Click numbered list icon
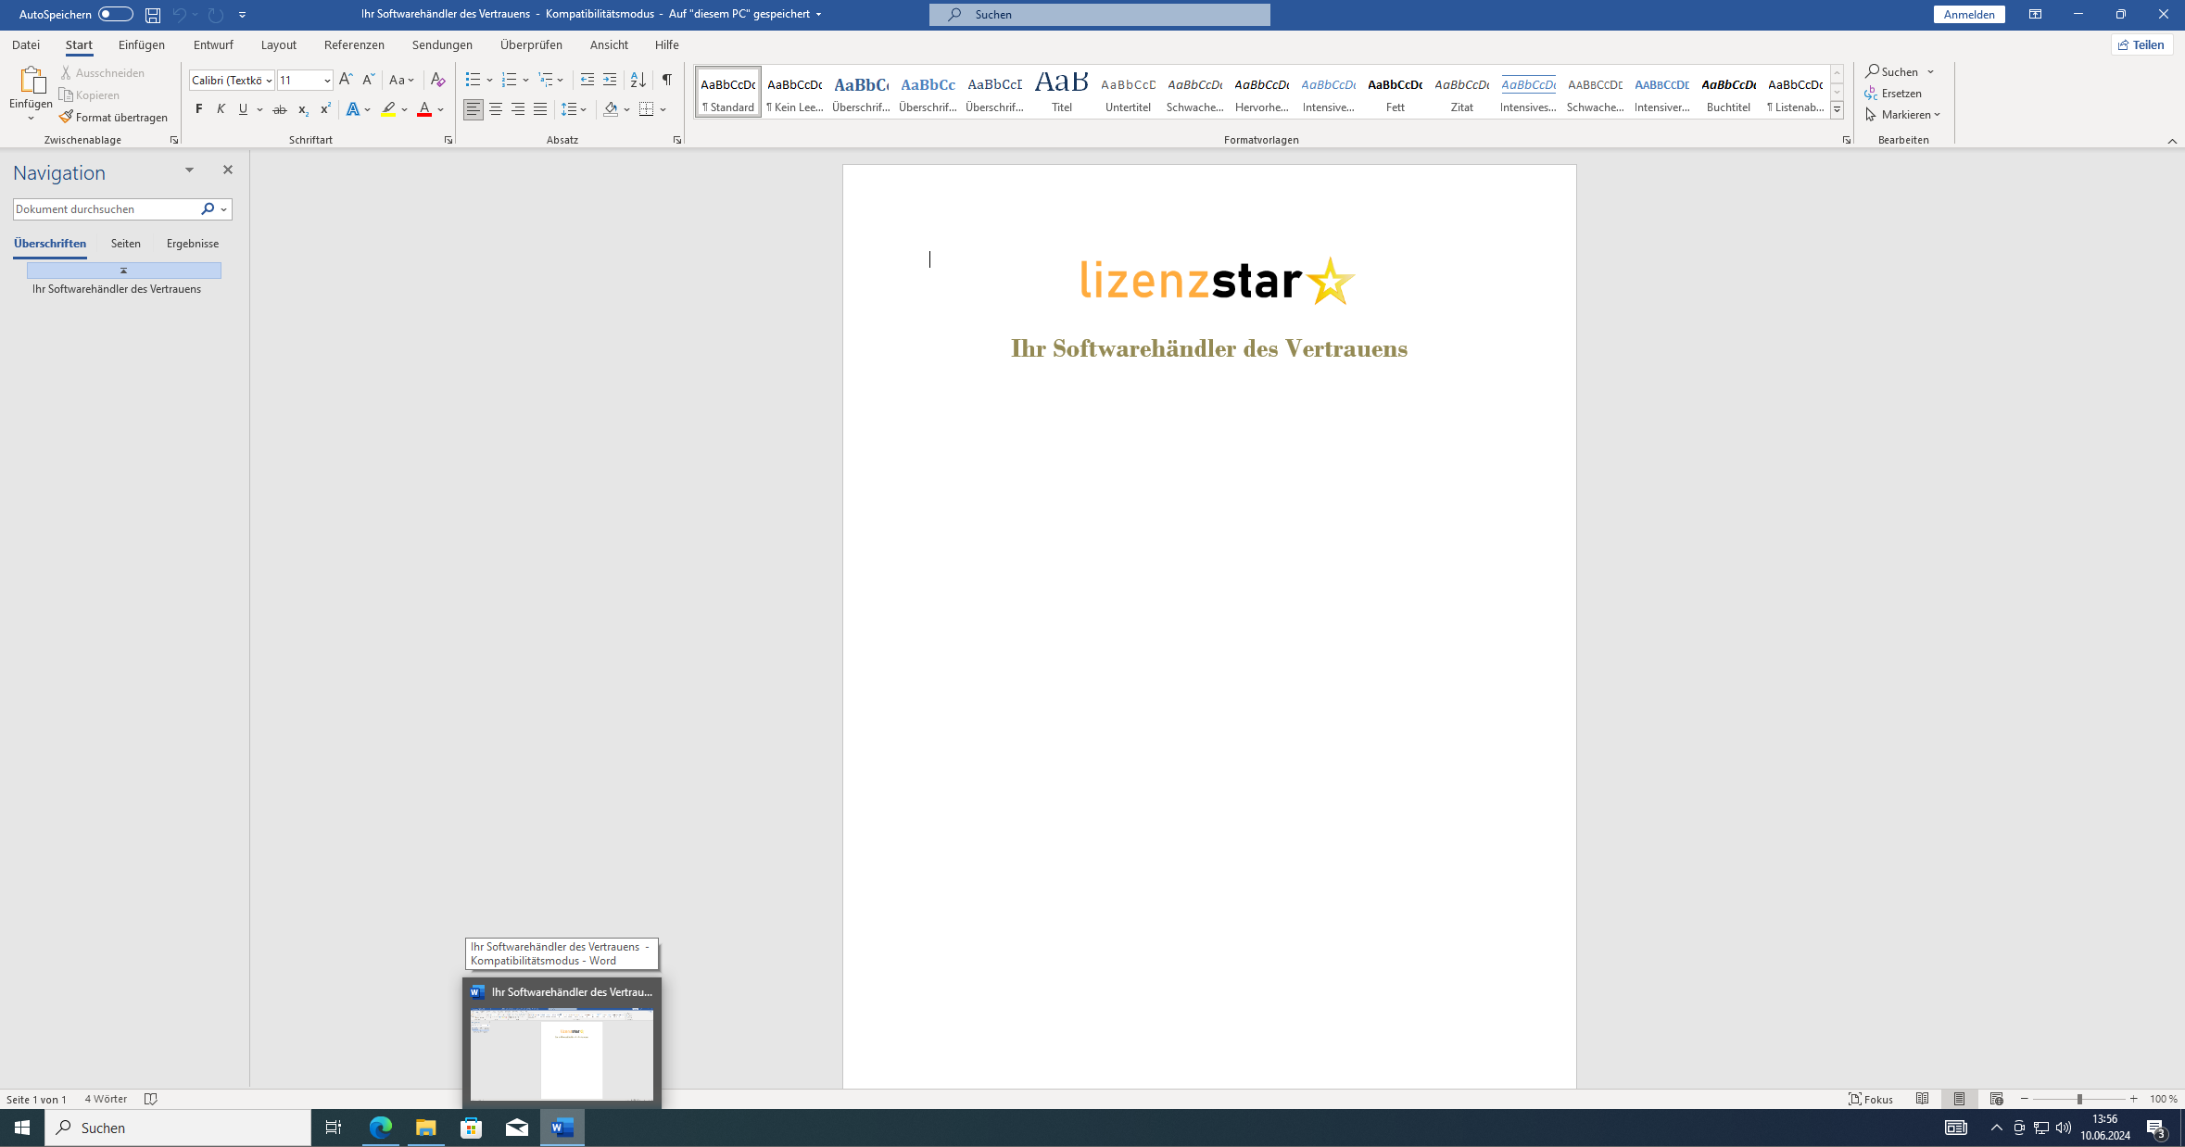2185x1147 pixels. [509, 80]
